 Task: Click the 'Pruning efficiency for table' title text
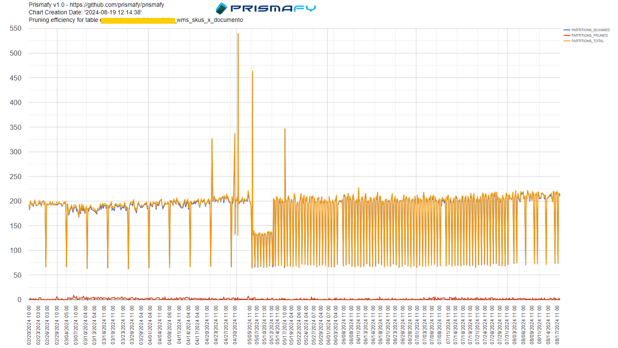(x=63, y=20)
